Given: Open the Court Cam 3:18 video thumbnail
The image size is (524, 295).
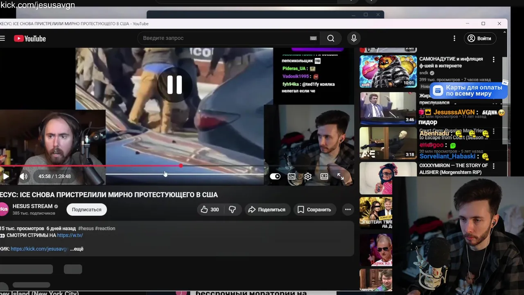Looking at the screenshot, I should pyautogui.click(x=388, y=143).
